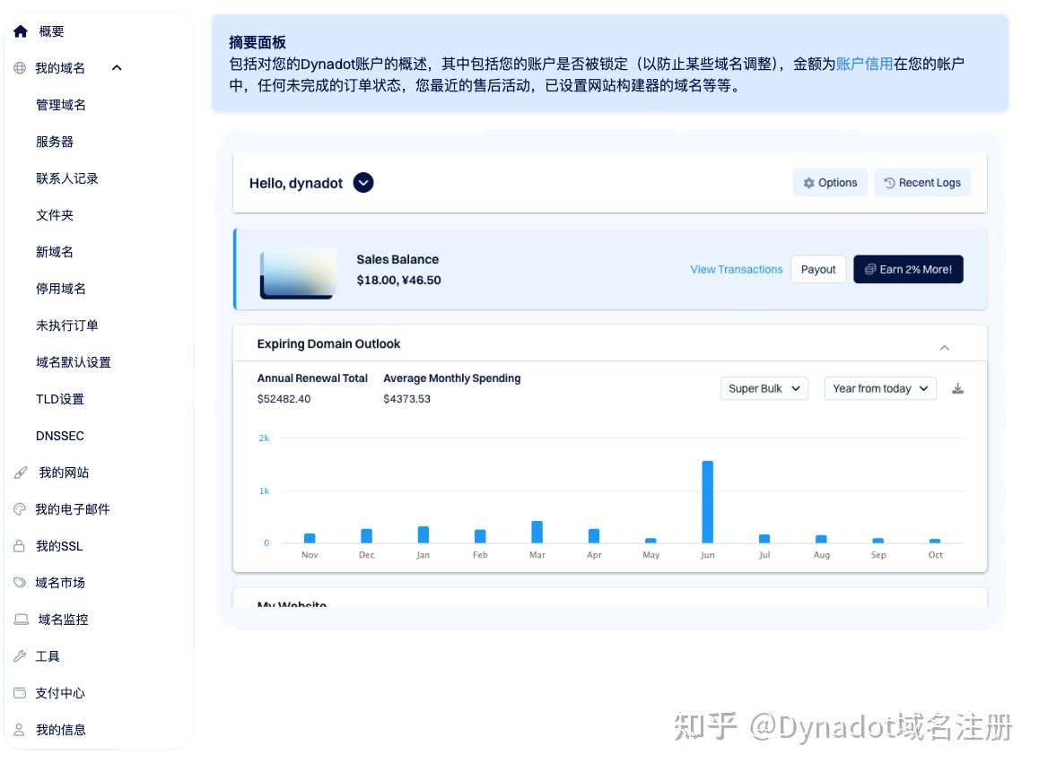This screenshot has width=1039, height=772.
Task: Collapse the Expiring Domain Outlook panel
Action: tap(944, 348)
